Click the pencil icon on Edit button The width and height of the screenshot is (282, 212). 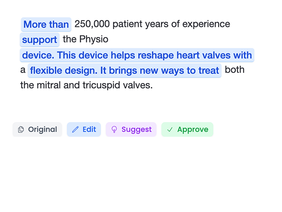pos(75,129)
